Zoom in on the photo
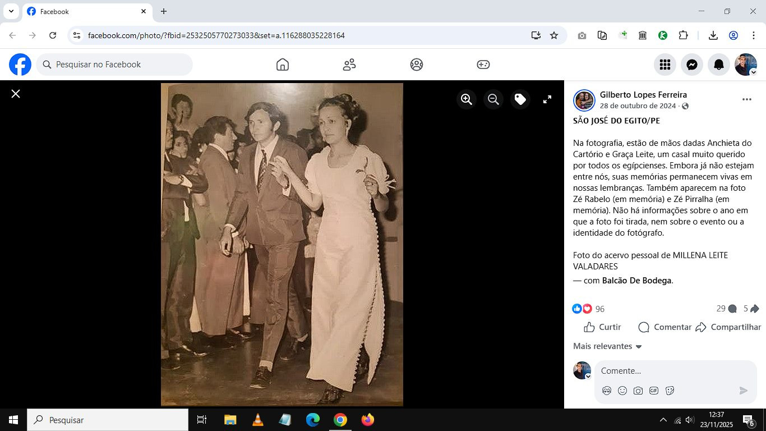766x431 pixels. coord(467,99)
